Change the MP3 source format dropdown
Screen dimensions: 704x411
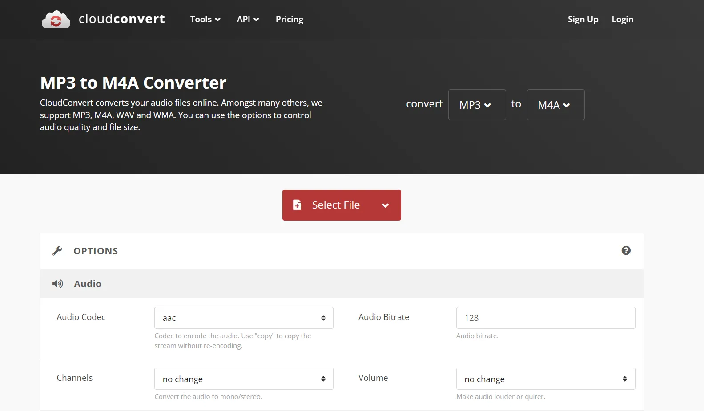pos(477,105)
